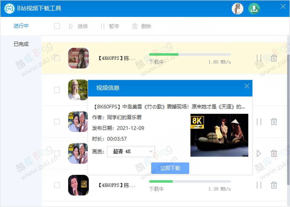Click the 8K video preview thumbnail in dialog
This screenshot has width=290, height=207.
[x=219, y=135]
